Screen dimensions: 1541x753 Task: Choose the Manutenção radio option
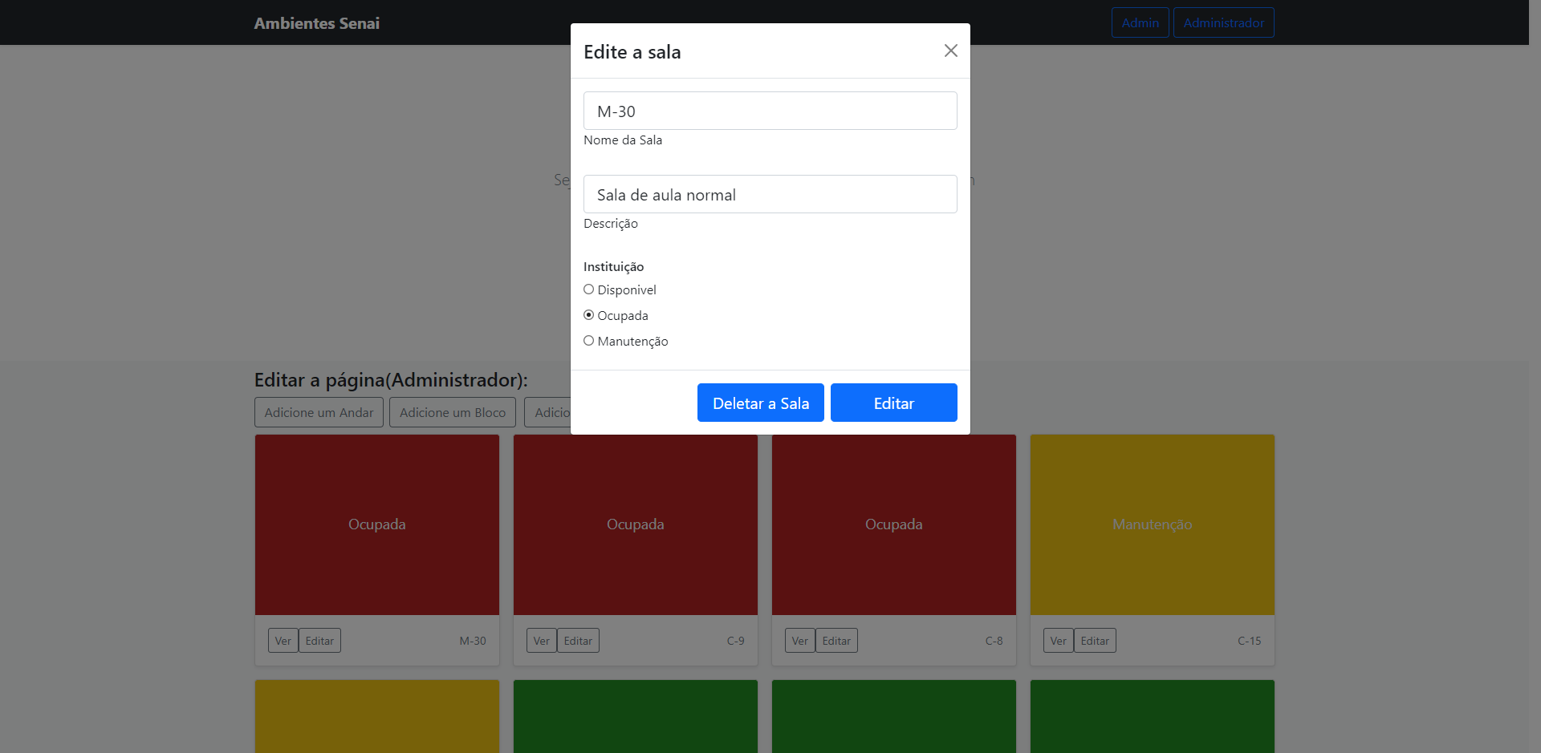(589, 341)
